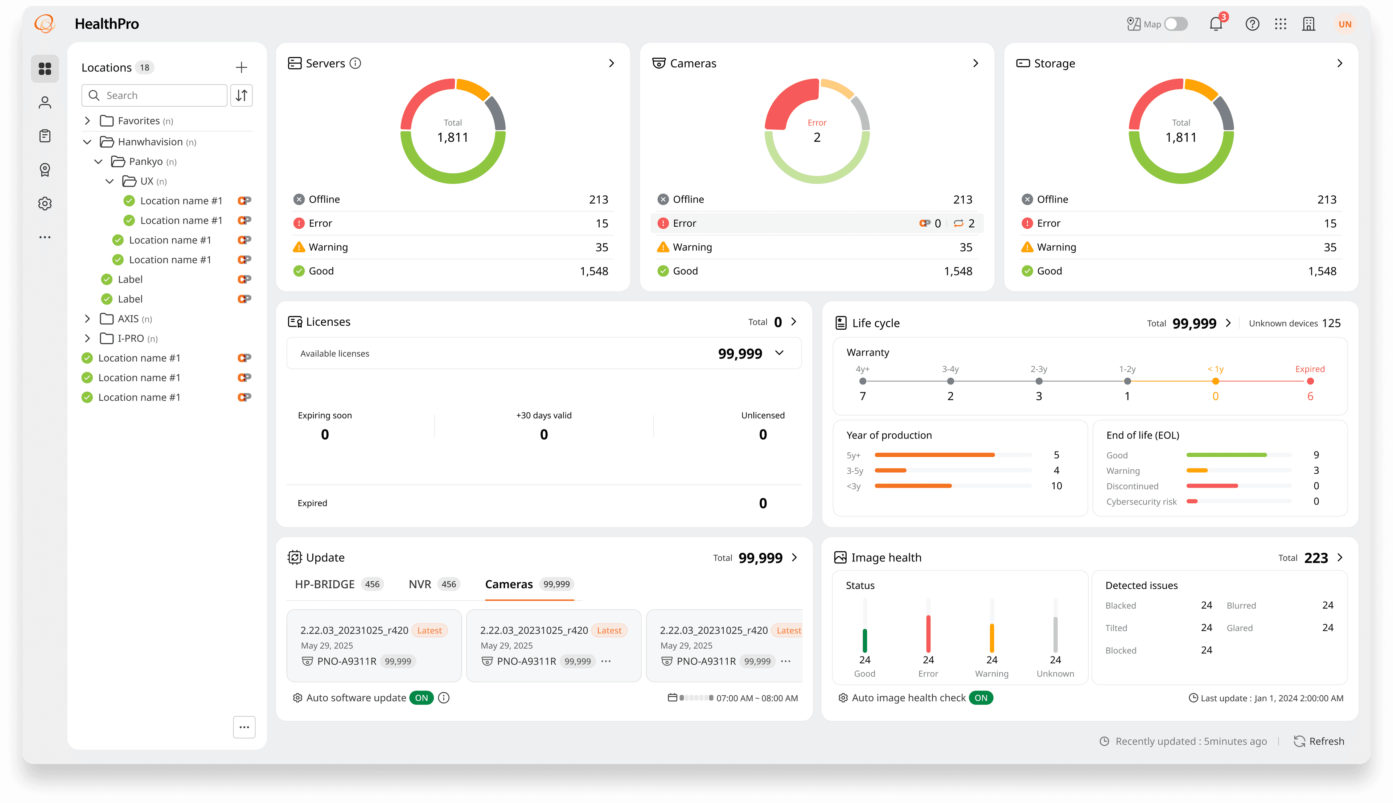The height and width of the screenshot is (803, 1393).
Task: Open the award badge sidebar icon
Action: [45, 170]
